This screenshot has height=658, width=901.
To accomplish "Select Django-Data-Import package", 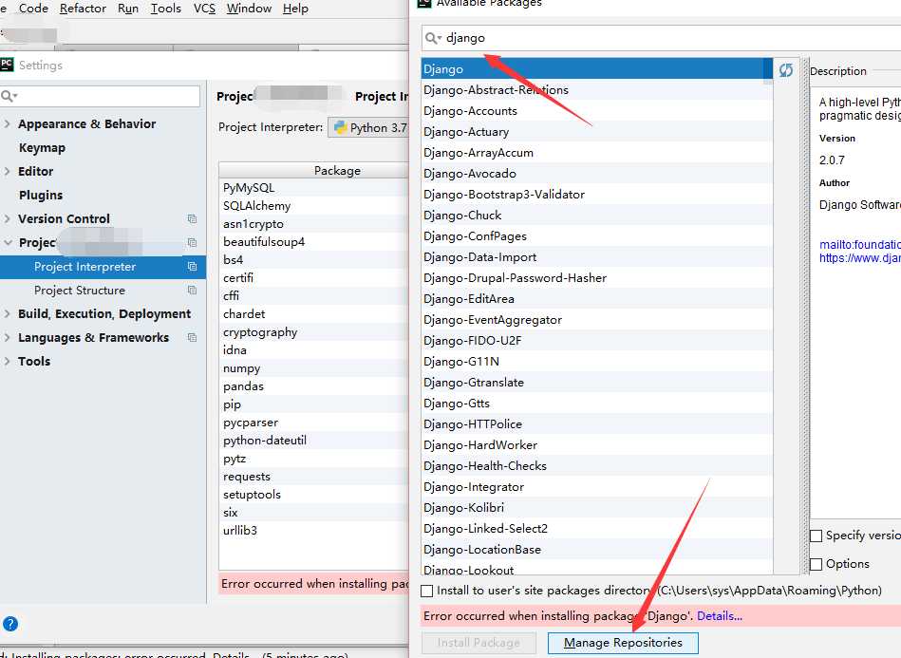I will 596,257.
